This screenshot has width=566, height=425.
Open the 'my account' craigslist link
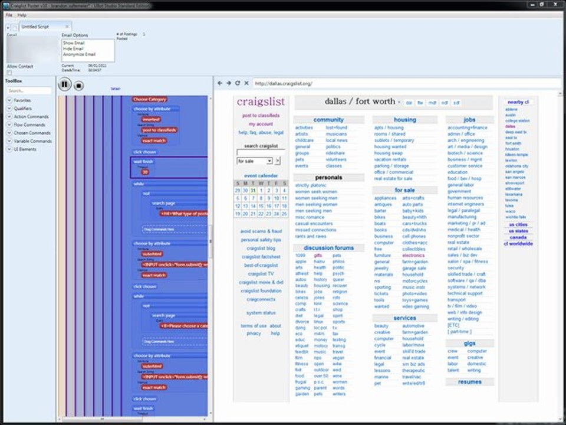[261, 124]
